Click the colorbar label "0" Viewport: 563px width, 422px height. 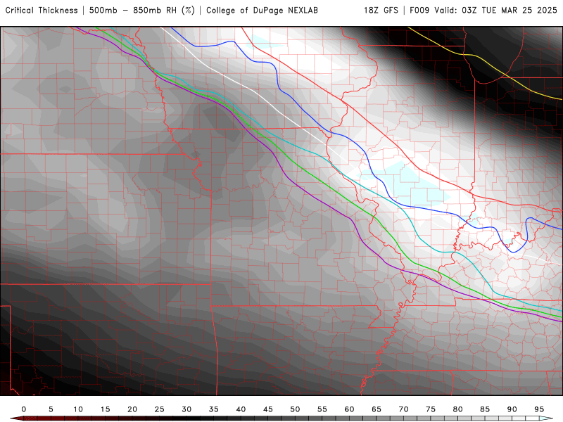click(24, 409)
